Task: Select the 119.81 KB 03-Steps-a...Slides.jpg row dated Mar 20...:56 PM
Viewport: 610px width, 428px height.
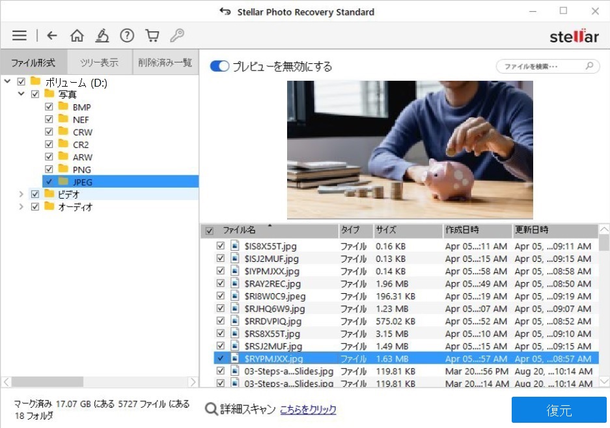Action: coord(406,371)
